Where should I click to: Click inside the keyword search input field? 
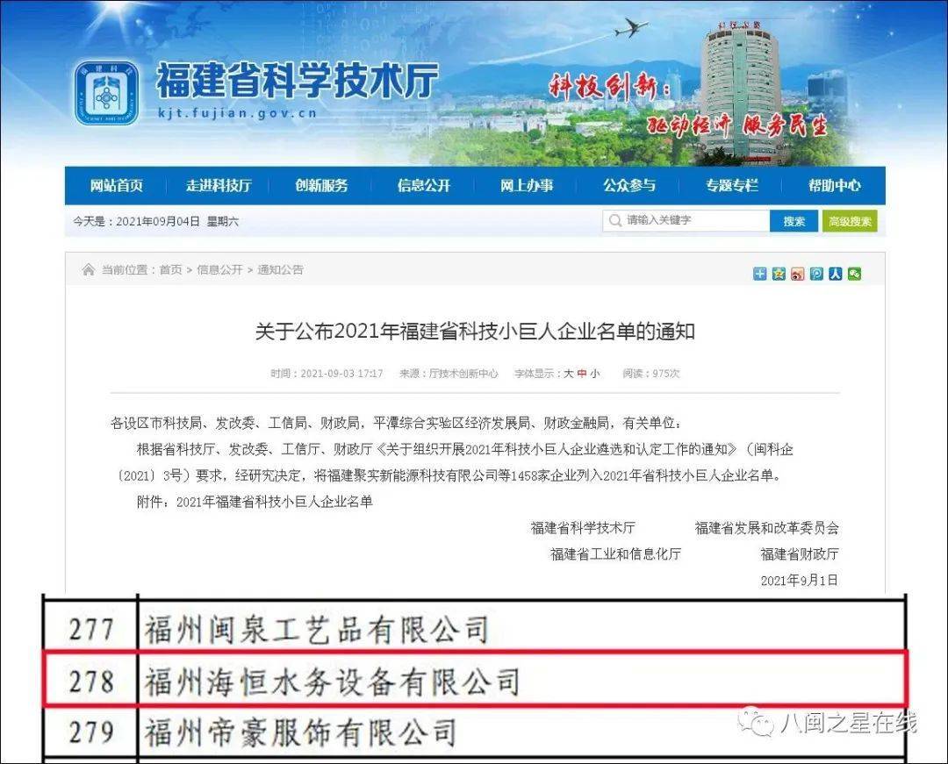point(693,221)
